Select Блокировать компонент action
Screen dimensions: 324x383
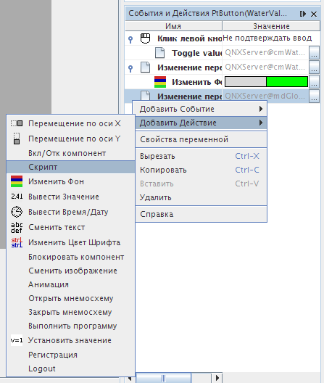click(71, 257)
